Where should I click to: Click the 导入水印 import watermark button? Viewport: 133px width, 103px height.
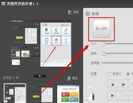pos(101,29)
